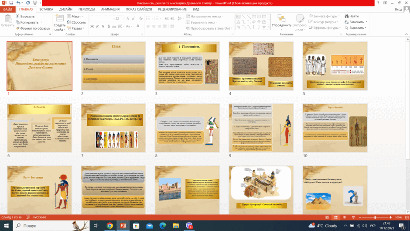410x231 pixels.
Task: Click УКР keyboard language indicator
Action: click(x=372, y=226)
